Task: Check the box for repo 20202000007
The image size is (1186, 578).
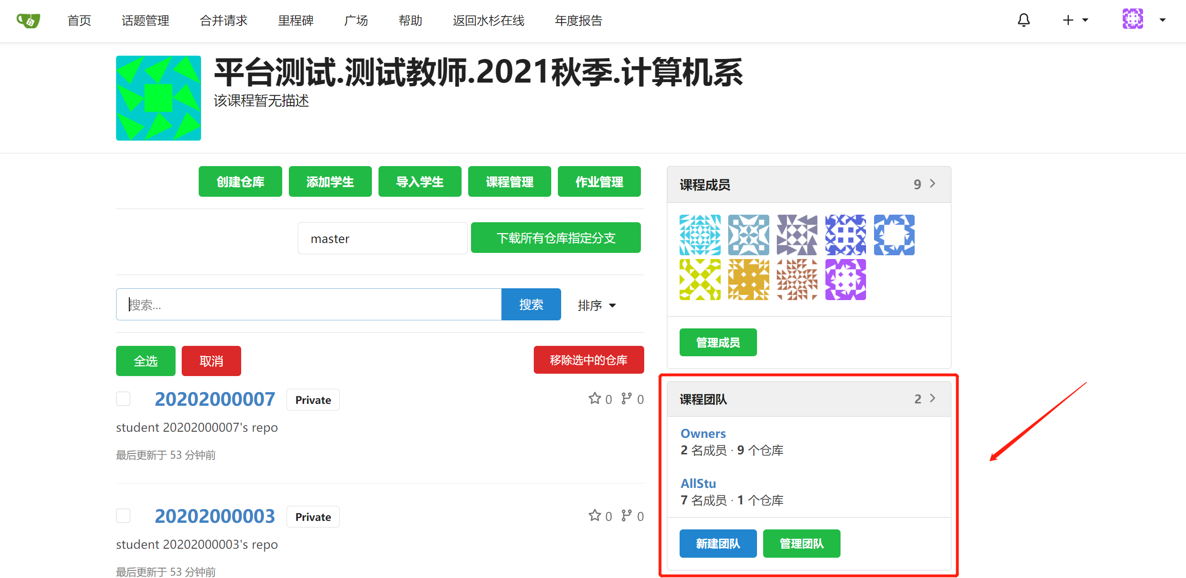Action: [123, 399]
